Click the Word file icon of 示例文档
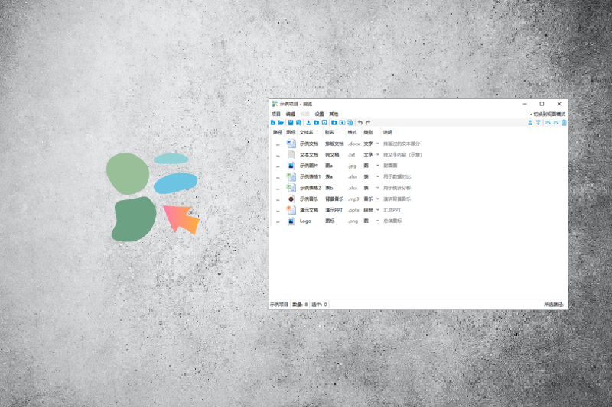 [x=291, y=144]
